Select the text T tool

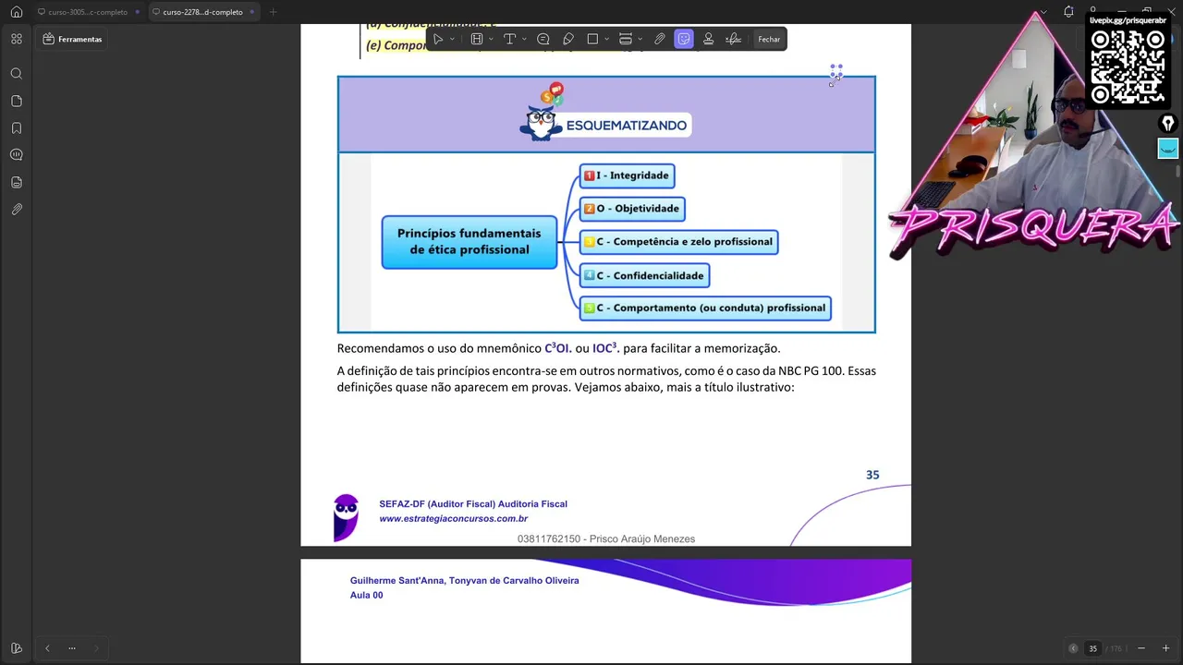509,39
